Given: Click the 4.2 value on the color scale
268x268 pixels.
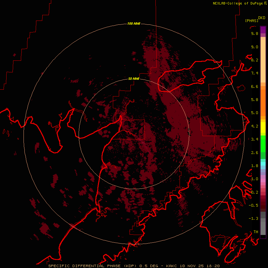Looking at the screenshot, I should 255,126.
